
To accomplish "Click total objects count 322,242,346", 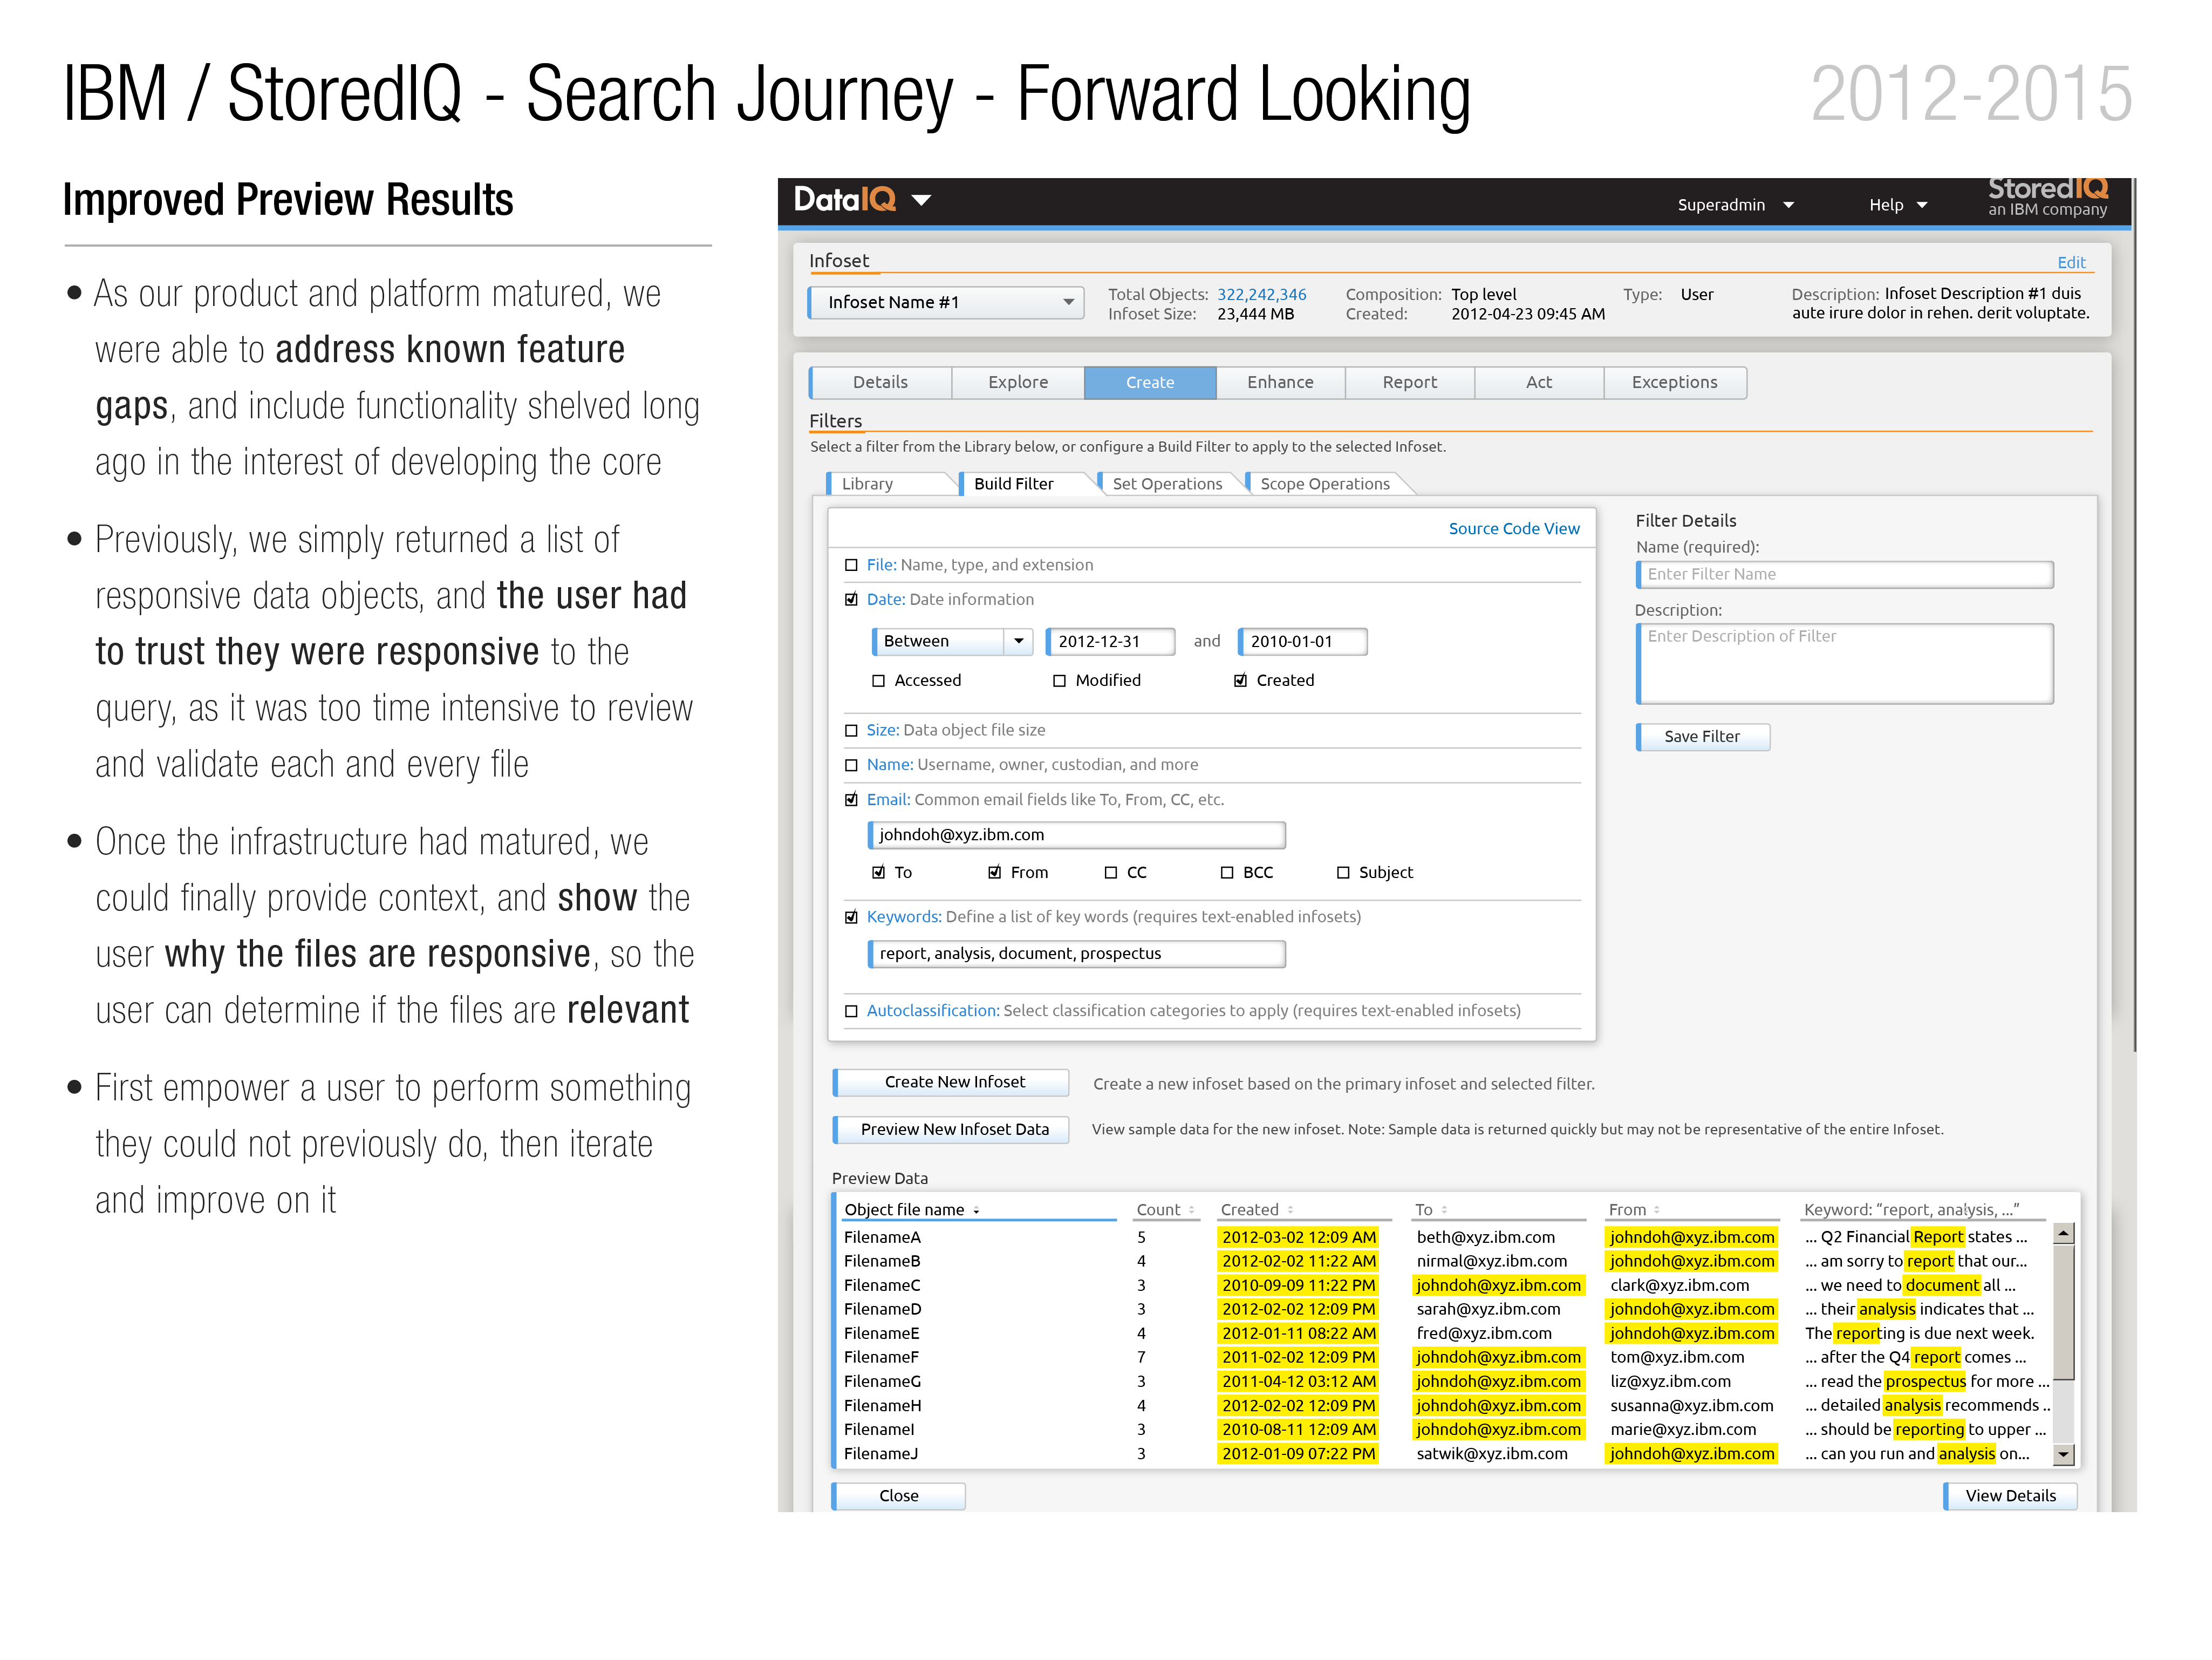I will (x=1261, y=294).
